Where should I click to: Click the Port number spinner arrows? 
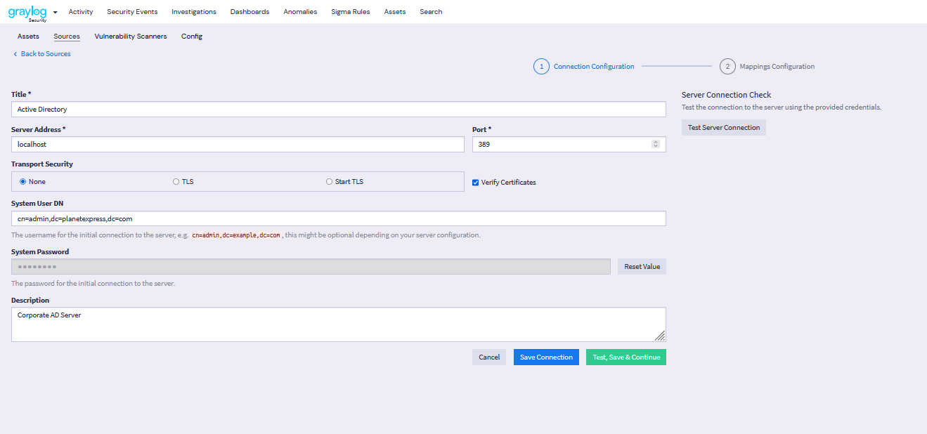coord(656,144)
